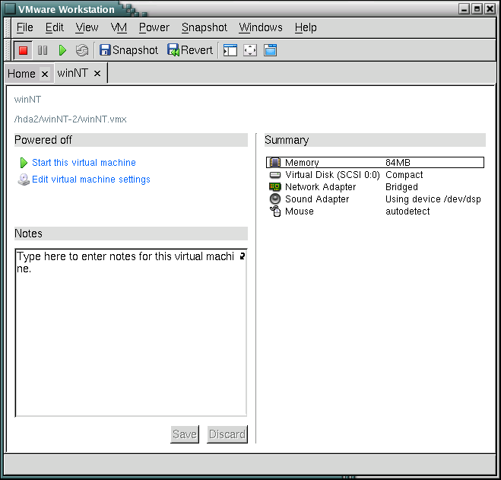The width and height of the screenshot is (501, 480).
Task: Click the Discard notes button
Action: tap(227, 434)
